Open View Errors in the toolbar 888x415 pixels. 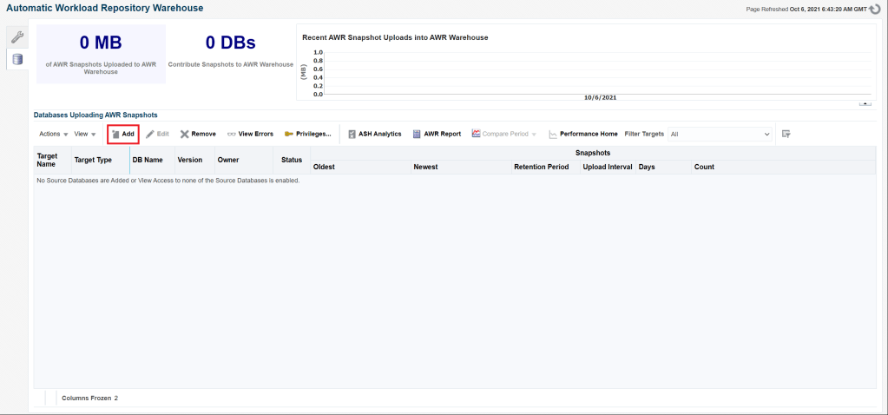tap(250, 135)
